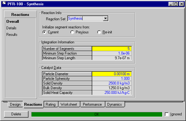Screen dimensions: 186x121
Task: Switch to the Design tab
Action: pos(15,104)
